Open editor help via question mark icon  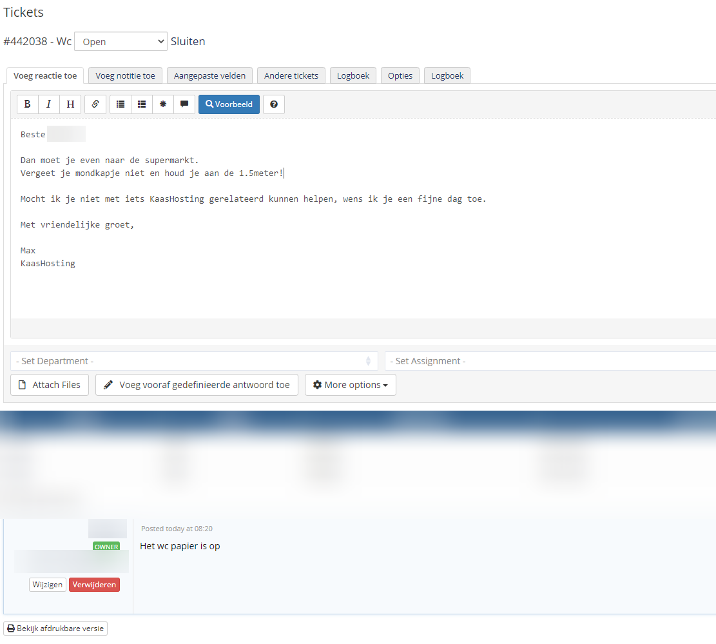(x=274, y=104)
